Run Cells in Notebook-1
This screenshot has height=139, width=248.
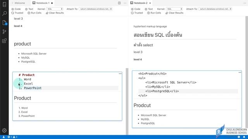click(x=34, y=13)
